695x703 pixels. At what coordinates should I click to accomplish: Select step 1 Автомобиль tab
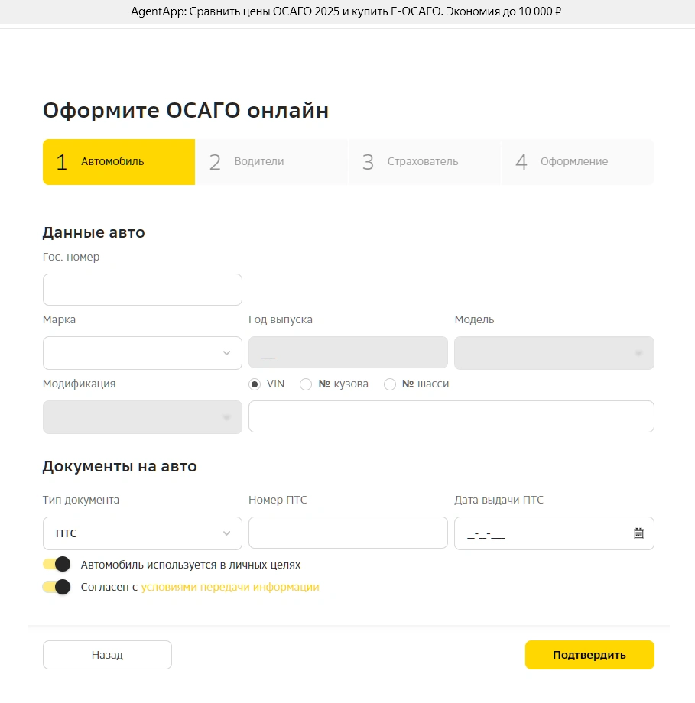coord(119,162)
